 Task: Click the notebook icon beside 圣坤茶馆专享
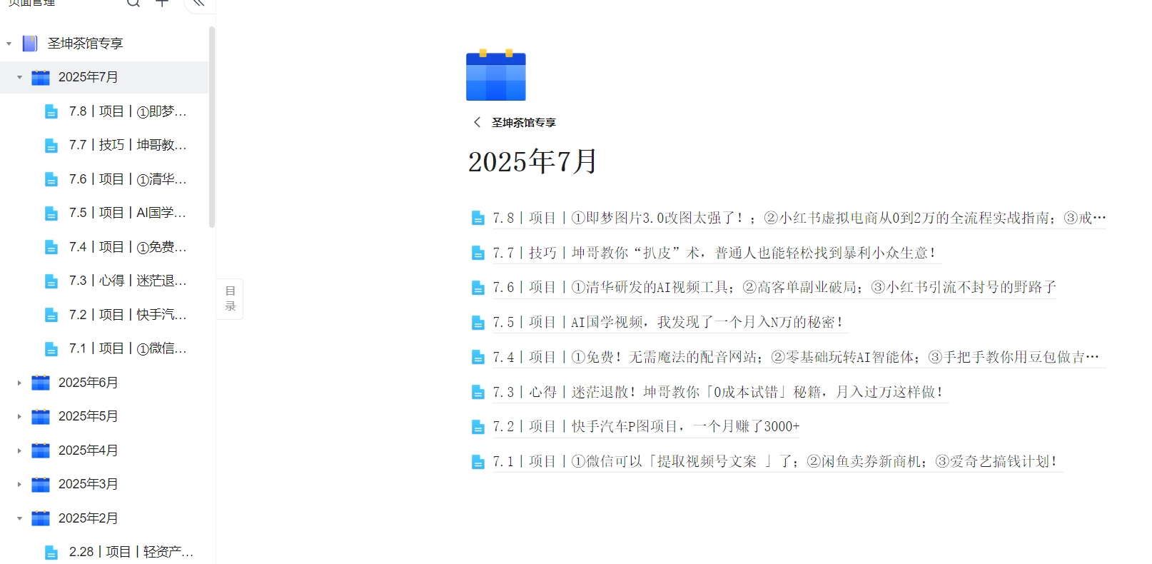[x=30, y=44]
